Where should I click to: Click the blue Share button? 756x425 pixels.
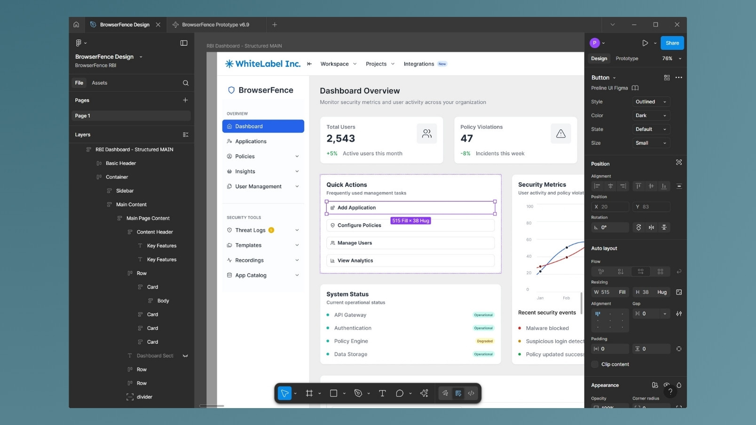tap(672, 43)
